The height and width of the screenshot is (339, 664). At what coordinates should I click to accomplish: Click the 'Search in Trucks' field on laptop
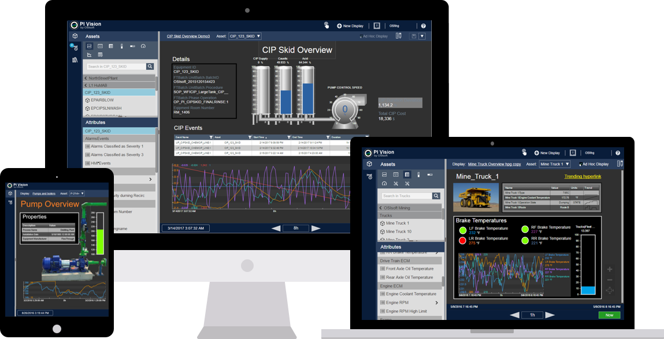coord(406,196)
